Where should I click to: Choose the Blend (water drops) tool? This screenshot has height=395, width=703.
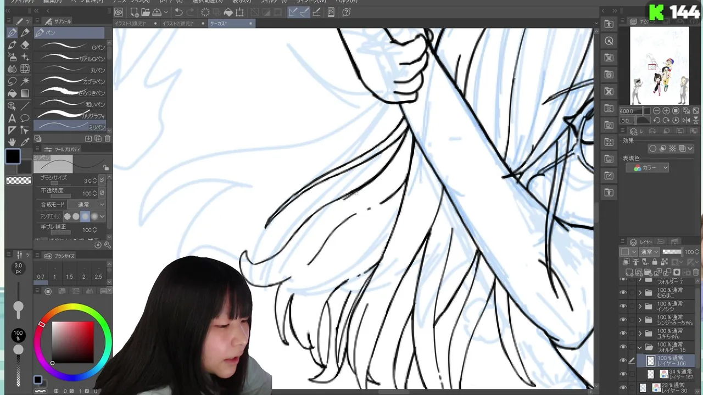pyautogui.click(x=12, y=69)
